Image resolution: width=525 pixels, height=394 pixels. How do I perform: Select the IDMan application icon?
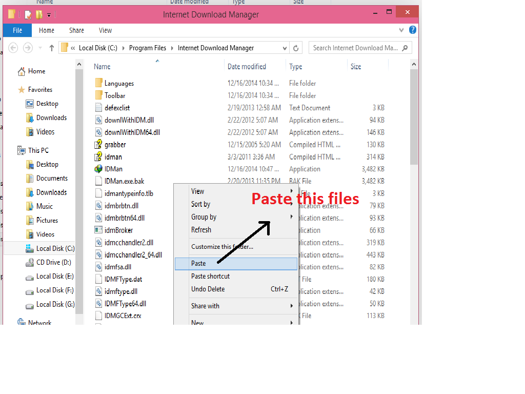[x=98, y=169]
